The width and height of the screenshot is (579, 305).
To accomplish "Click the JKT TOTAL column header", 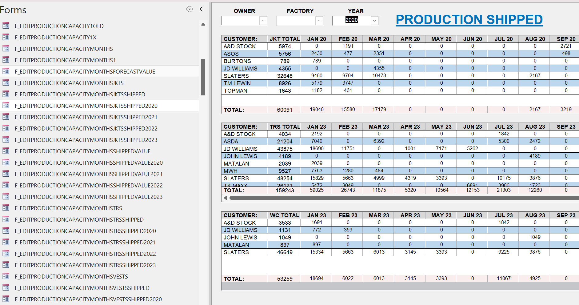I will click(x=285, y=39).
